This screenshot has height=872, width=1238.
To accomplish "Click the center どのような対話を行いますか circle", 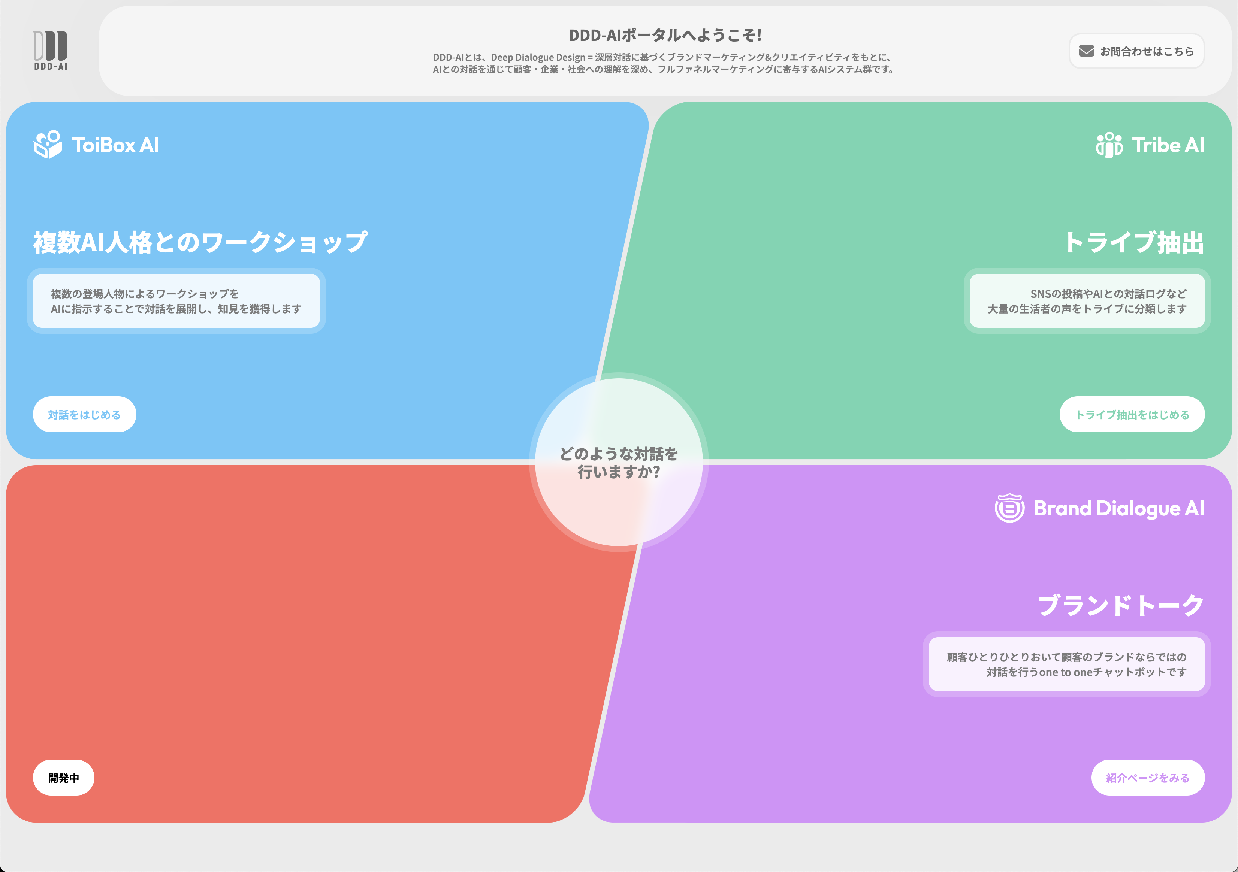I will click(x=619, y=463).
